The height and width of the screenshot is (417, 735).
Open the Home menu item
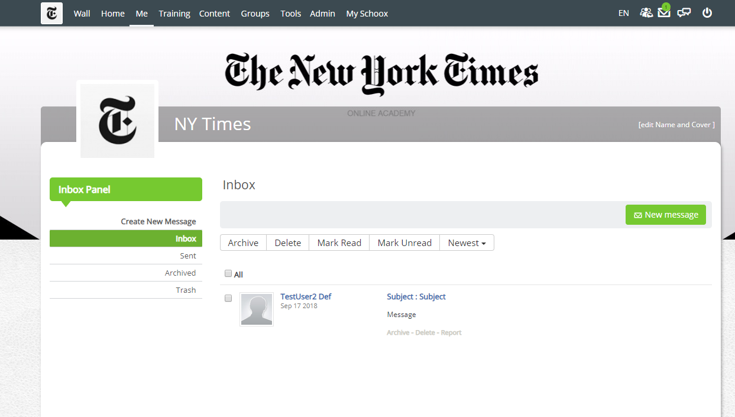point(113,13)
